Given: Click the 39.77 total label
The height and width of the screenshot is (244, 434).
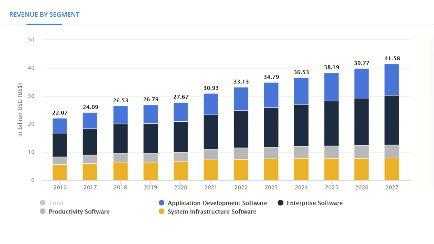Looking at the screenshot, I should [x=362, y=63].
